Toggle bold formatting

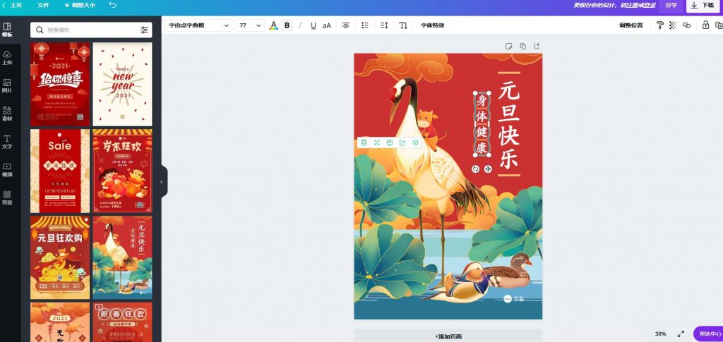pos(287,25)
